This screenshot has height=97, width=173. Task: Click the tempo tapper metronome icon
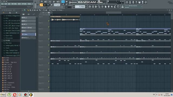click(x=42, y=2)
